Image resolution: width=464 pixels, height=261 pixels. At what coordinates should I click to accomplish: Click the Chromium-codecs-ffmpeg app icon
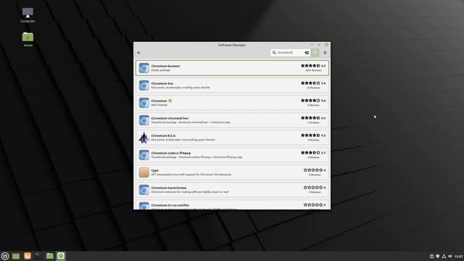144,155
